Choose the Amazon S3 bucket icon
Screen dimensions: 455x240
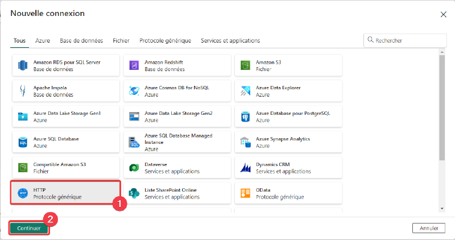[x=245, y=65]
